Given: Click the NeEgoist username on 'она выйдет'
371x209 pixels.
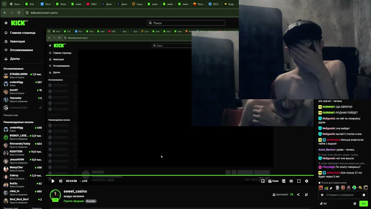Looking at the screenshot, I should pos(329,128).
